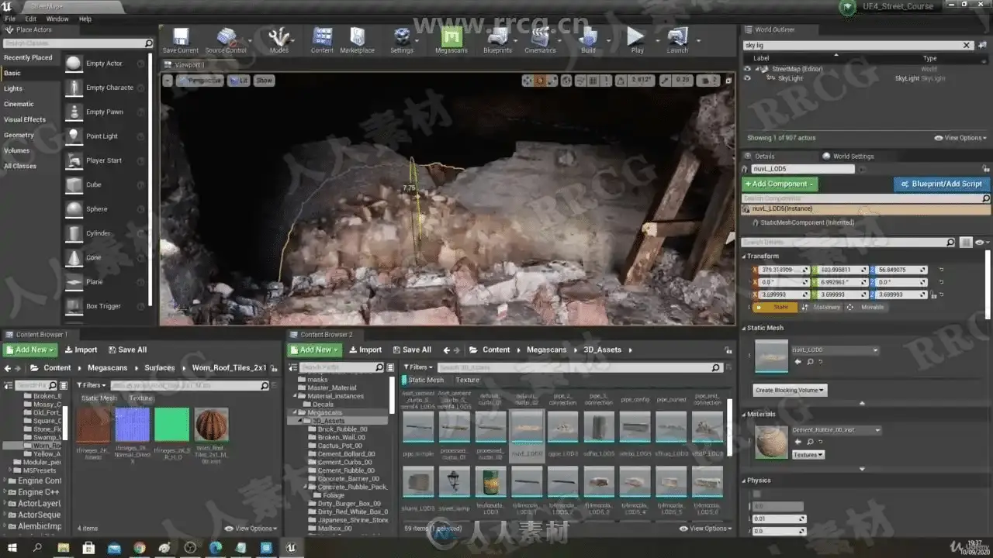Select the green texture thumbnail
The height and width of the screenshot is (558, 993).
171,425
